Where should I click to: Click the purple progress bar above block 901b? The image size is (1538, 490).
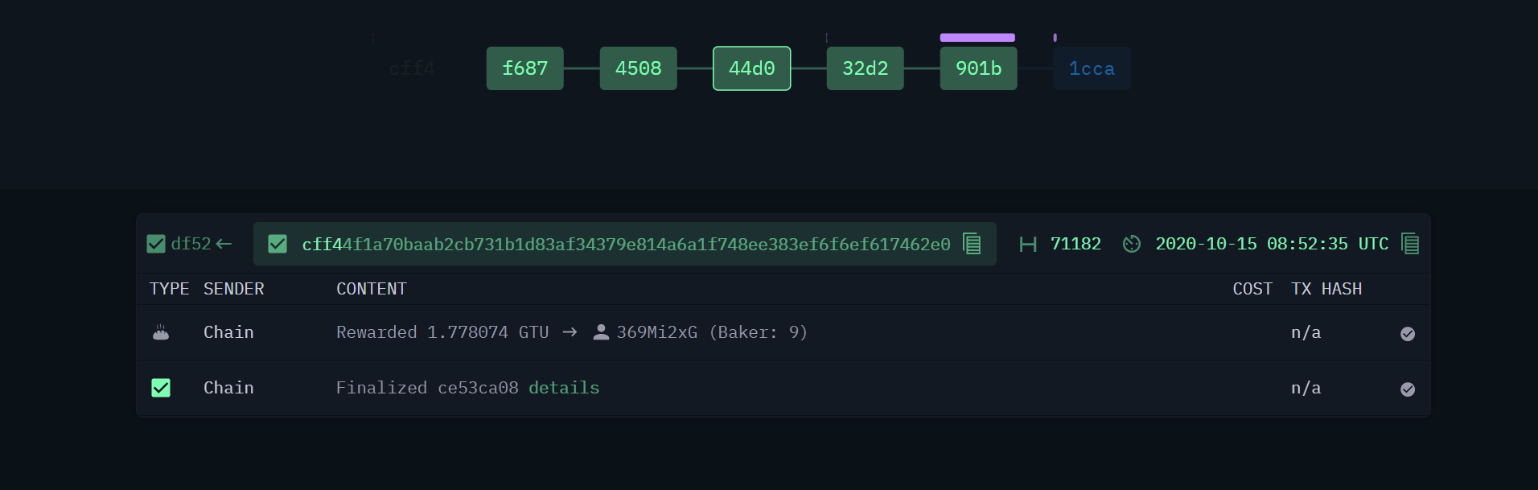click(x=977, y=37)
